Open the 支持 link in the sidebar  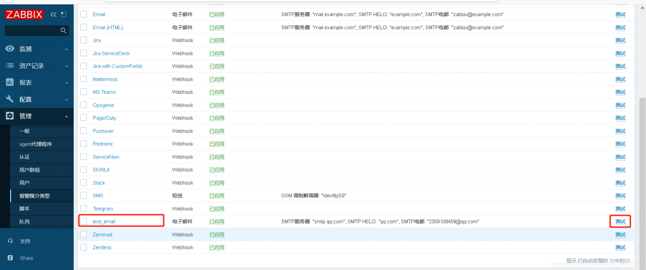point(25,241)
